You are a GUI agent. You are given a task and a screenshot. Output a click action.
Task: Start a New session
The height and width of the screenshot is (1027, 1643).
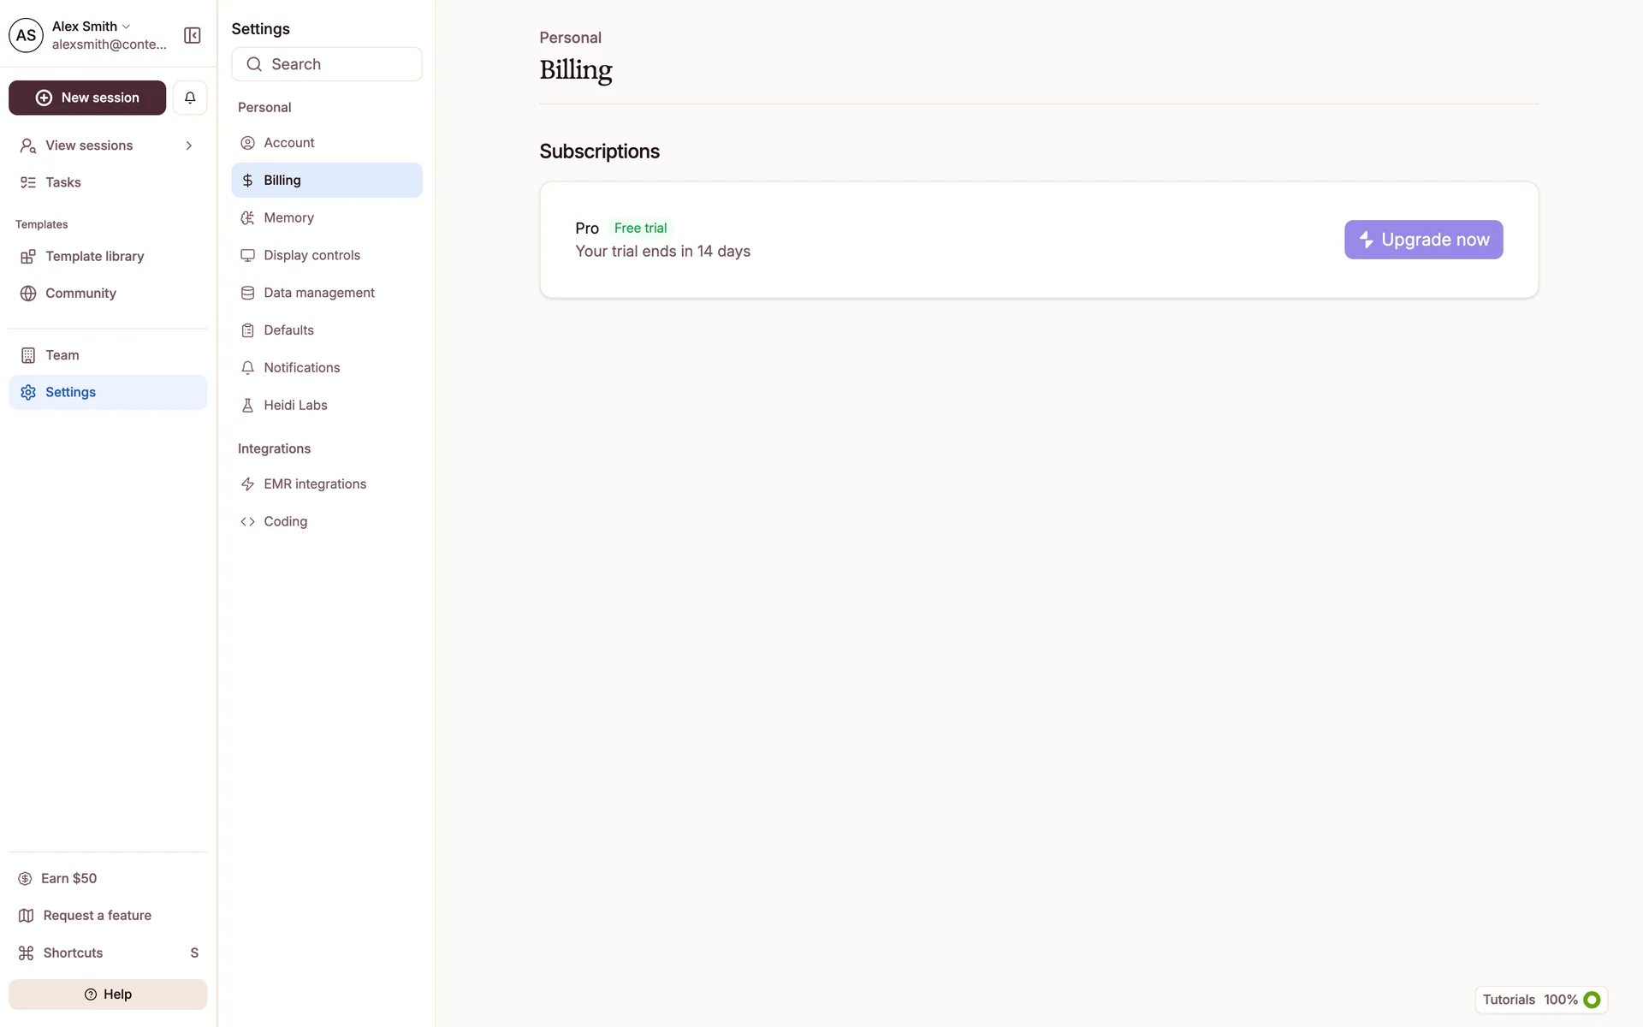[87, 98]
